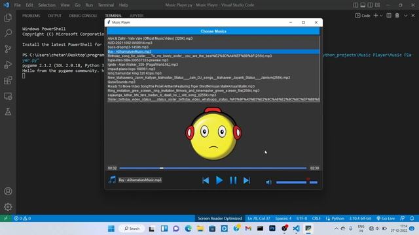Open the Go menu
This screenshot has height=235, width=419.
[x=77, y=5]
